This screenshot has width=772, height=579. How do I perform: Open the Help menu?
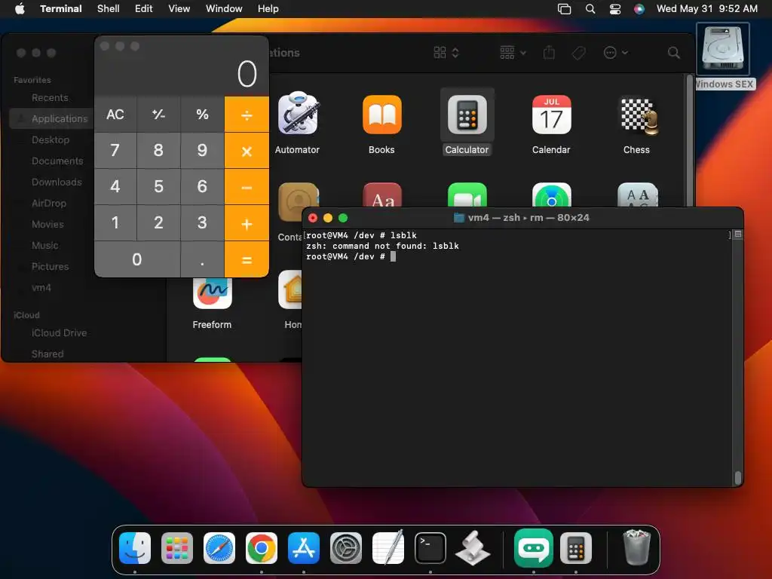pyautogui.click(x=268, y=9)
